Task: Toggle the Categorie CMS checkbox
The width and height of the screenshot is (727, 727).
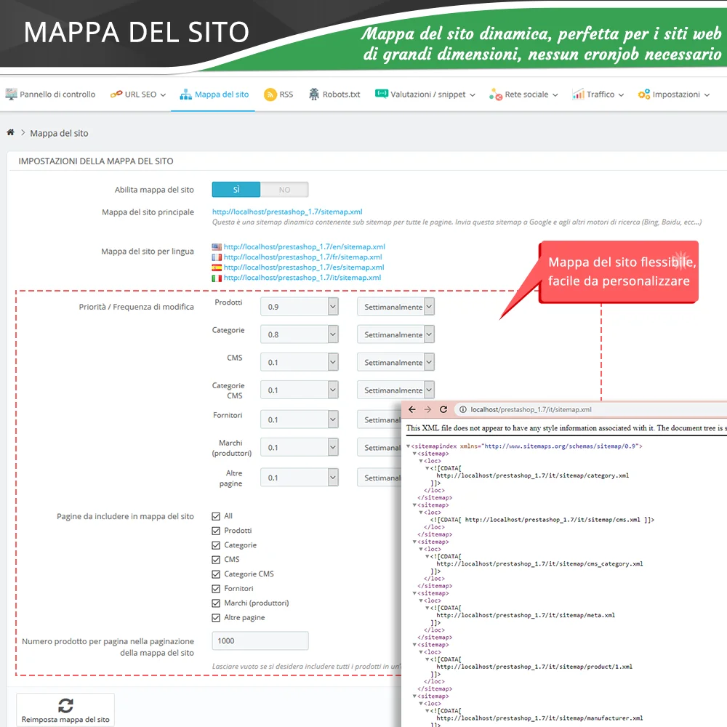Action: pyautogui.click(x=215, y=574)
